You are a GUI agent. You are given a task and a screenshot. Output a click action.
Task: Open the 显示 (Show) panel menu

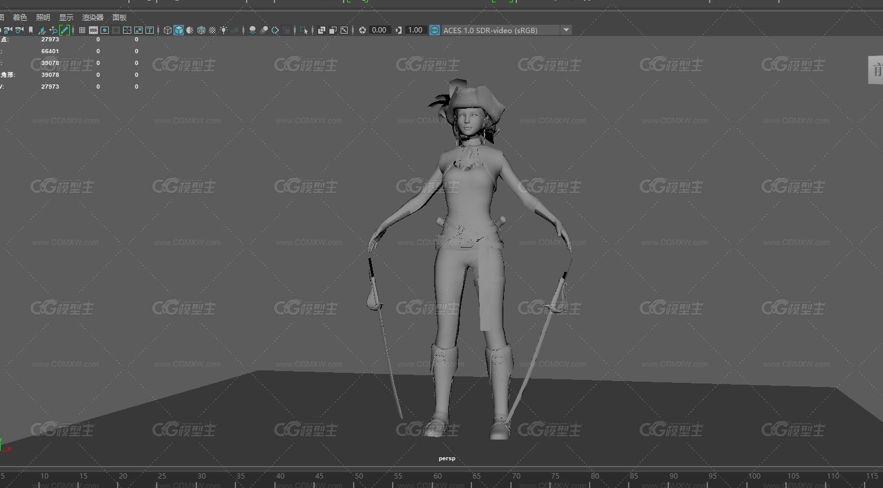click(x=66, y=18)
